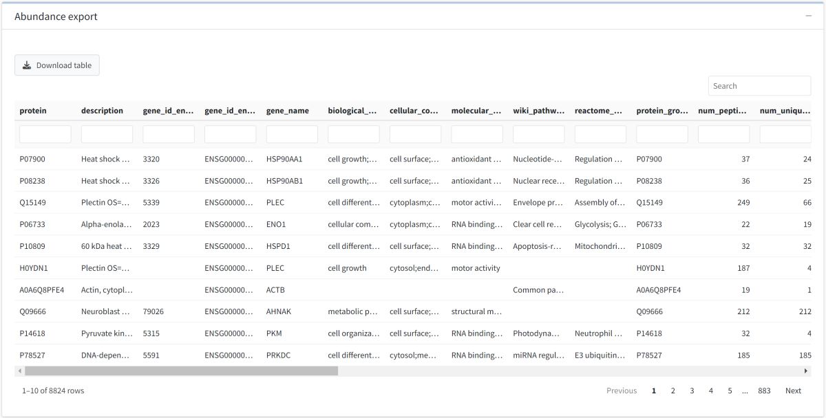Sort by the protein column header
The width and height of the screenshot is (826, 418).
(33, 111)
